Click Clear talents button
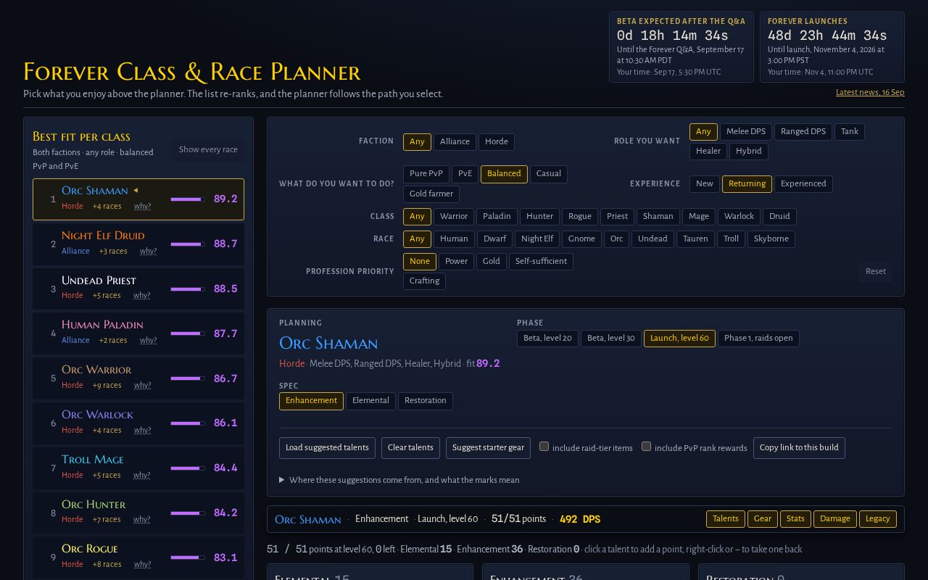The height and width of the screenshot is (580, 928). coord(410,448)
